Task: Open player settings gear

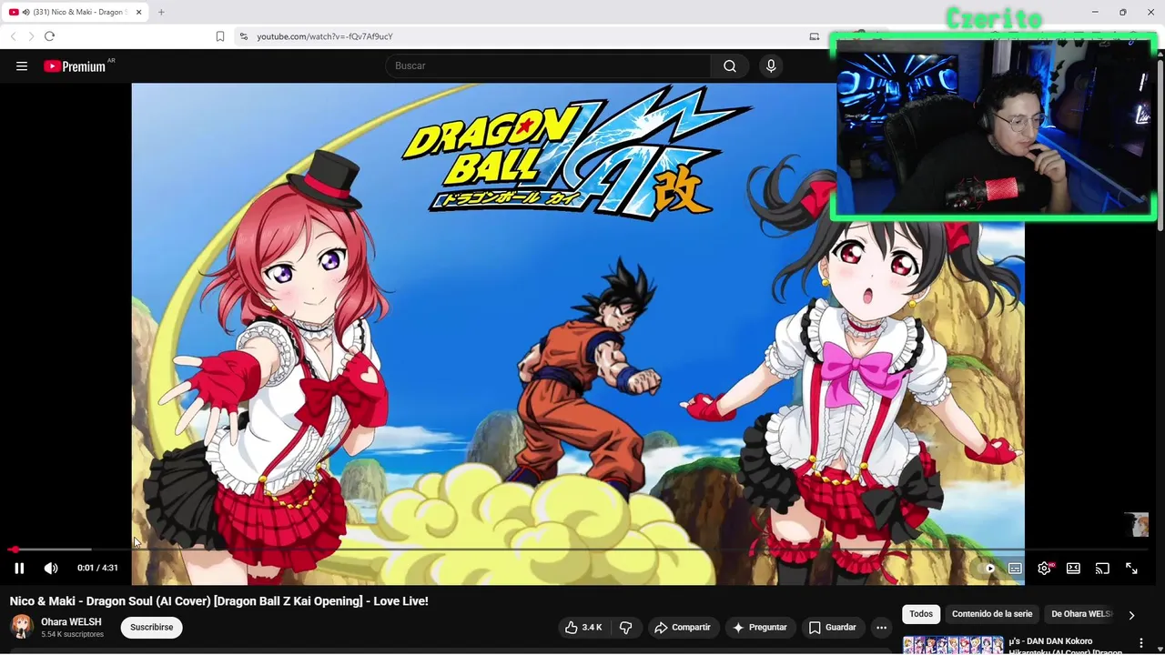Action: click(1045, 569)
